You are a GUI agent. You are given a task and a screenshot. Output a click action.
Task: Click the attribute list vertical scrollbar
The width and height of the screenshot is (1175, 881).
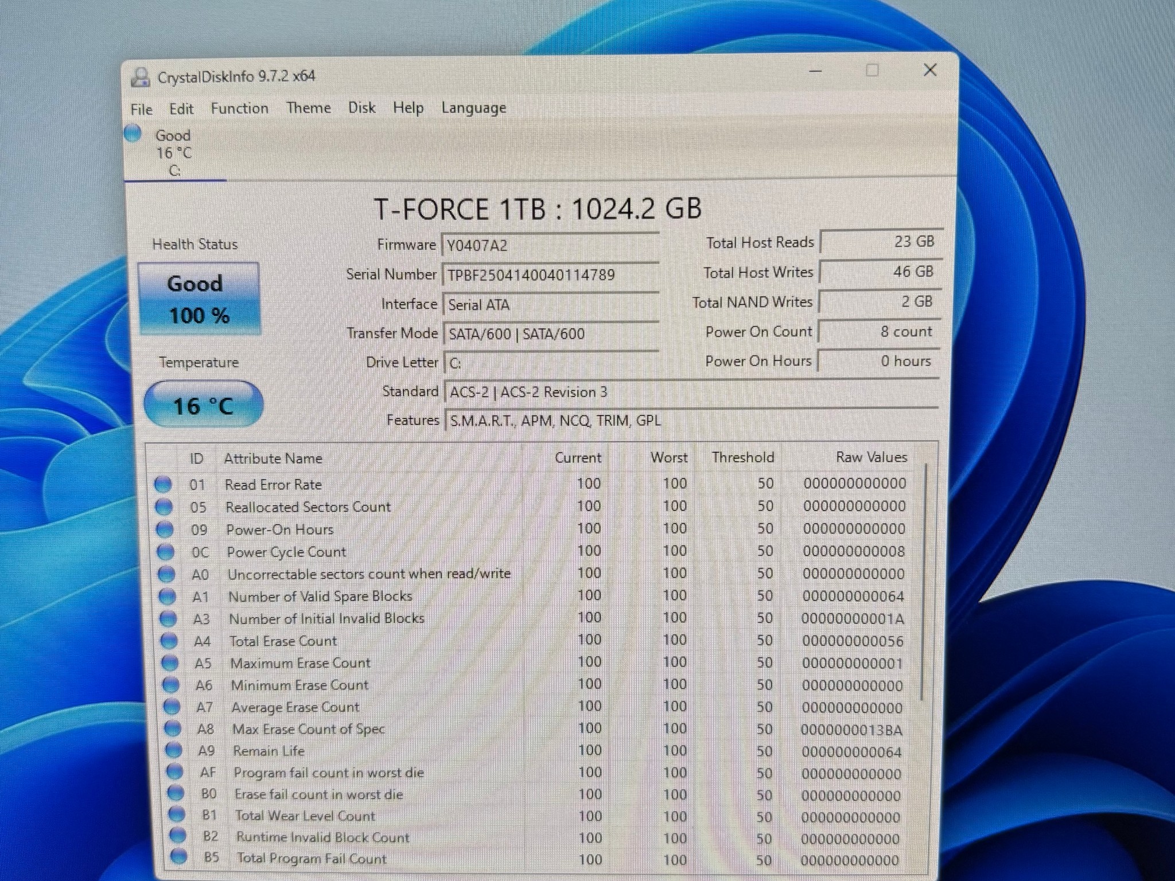[x=923, y=582]
